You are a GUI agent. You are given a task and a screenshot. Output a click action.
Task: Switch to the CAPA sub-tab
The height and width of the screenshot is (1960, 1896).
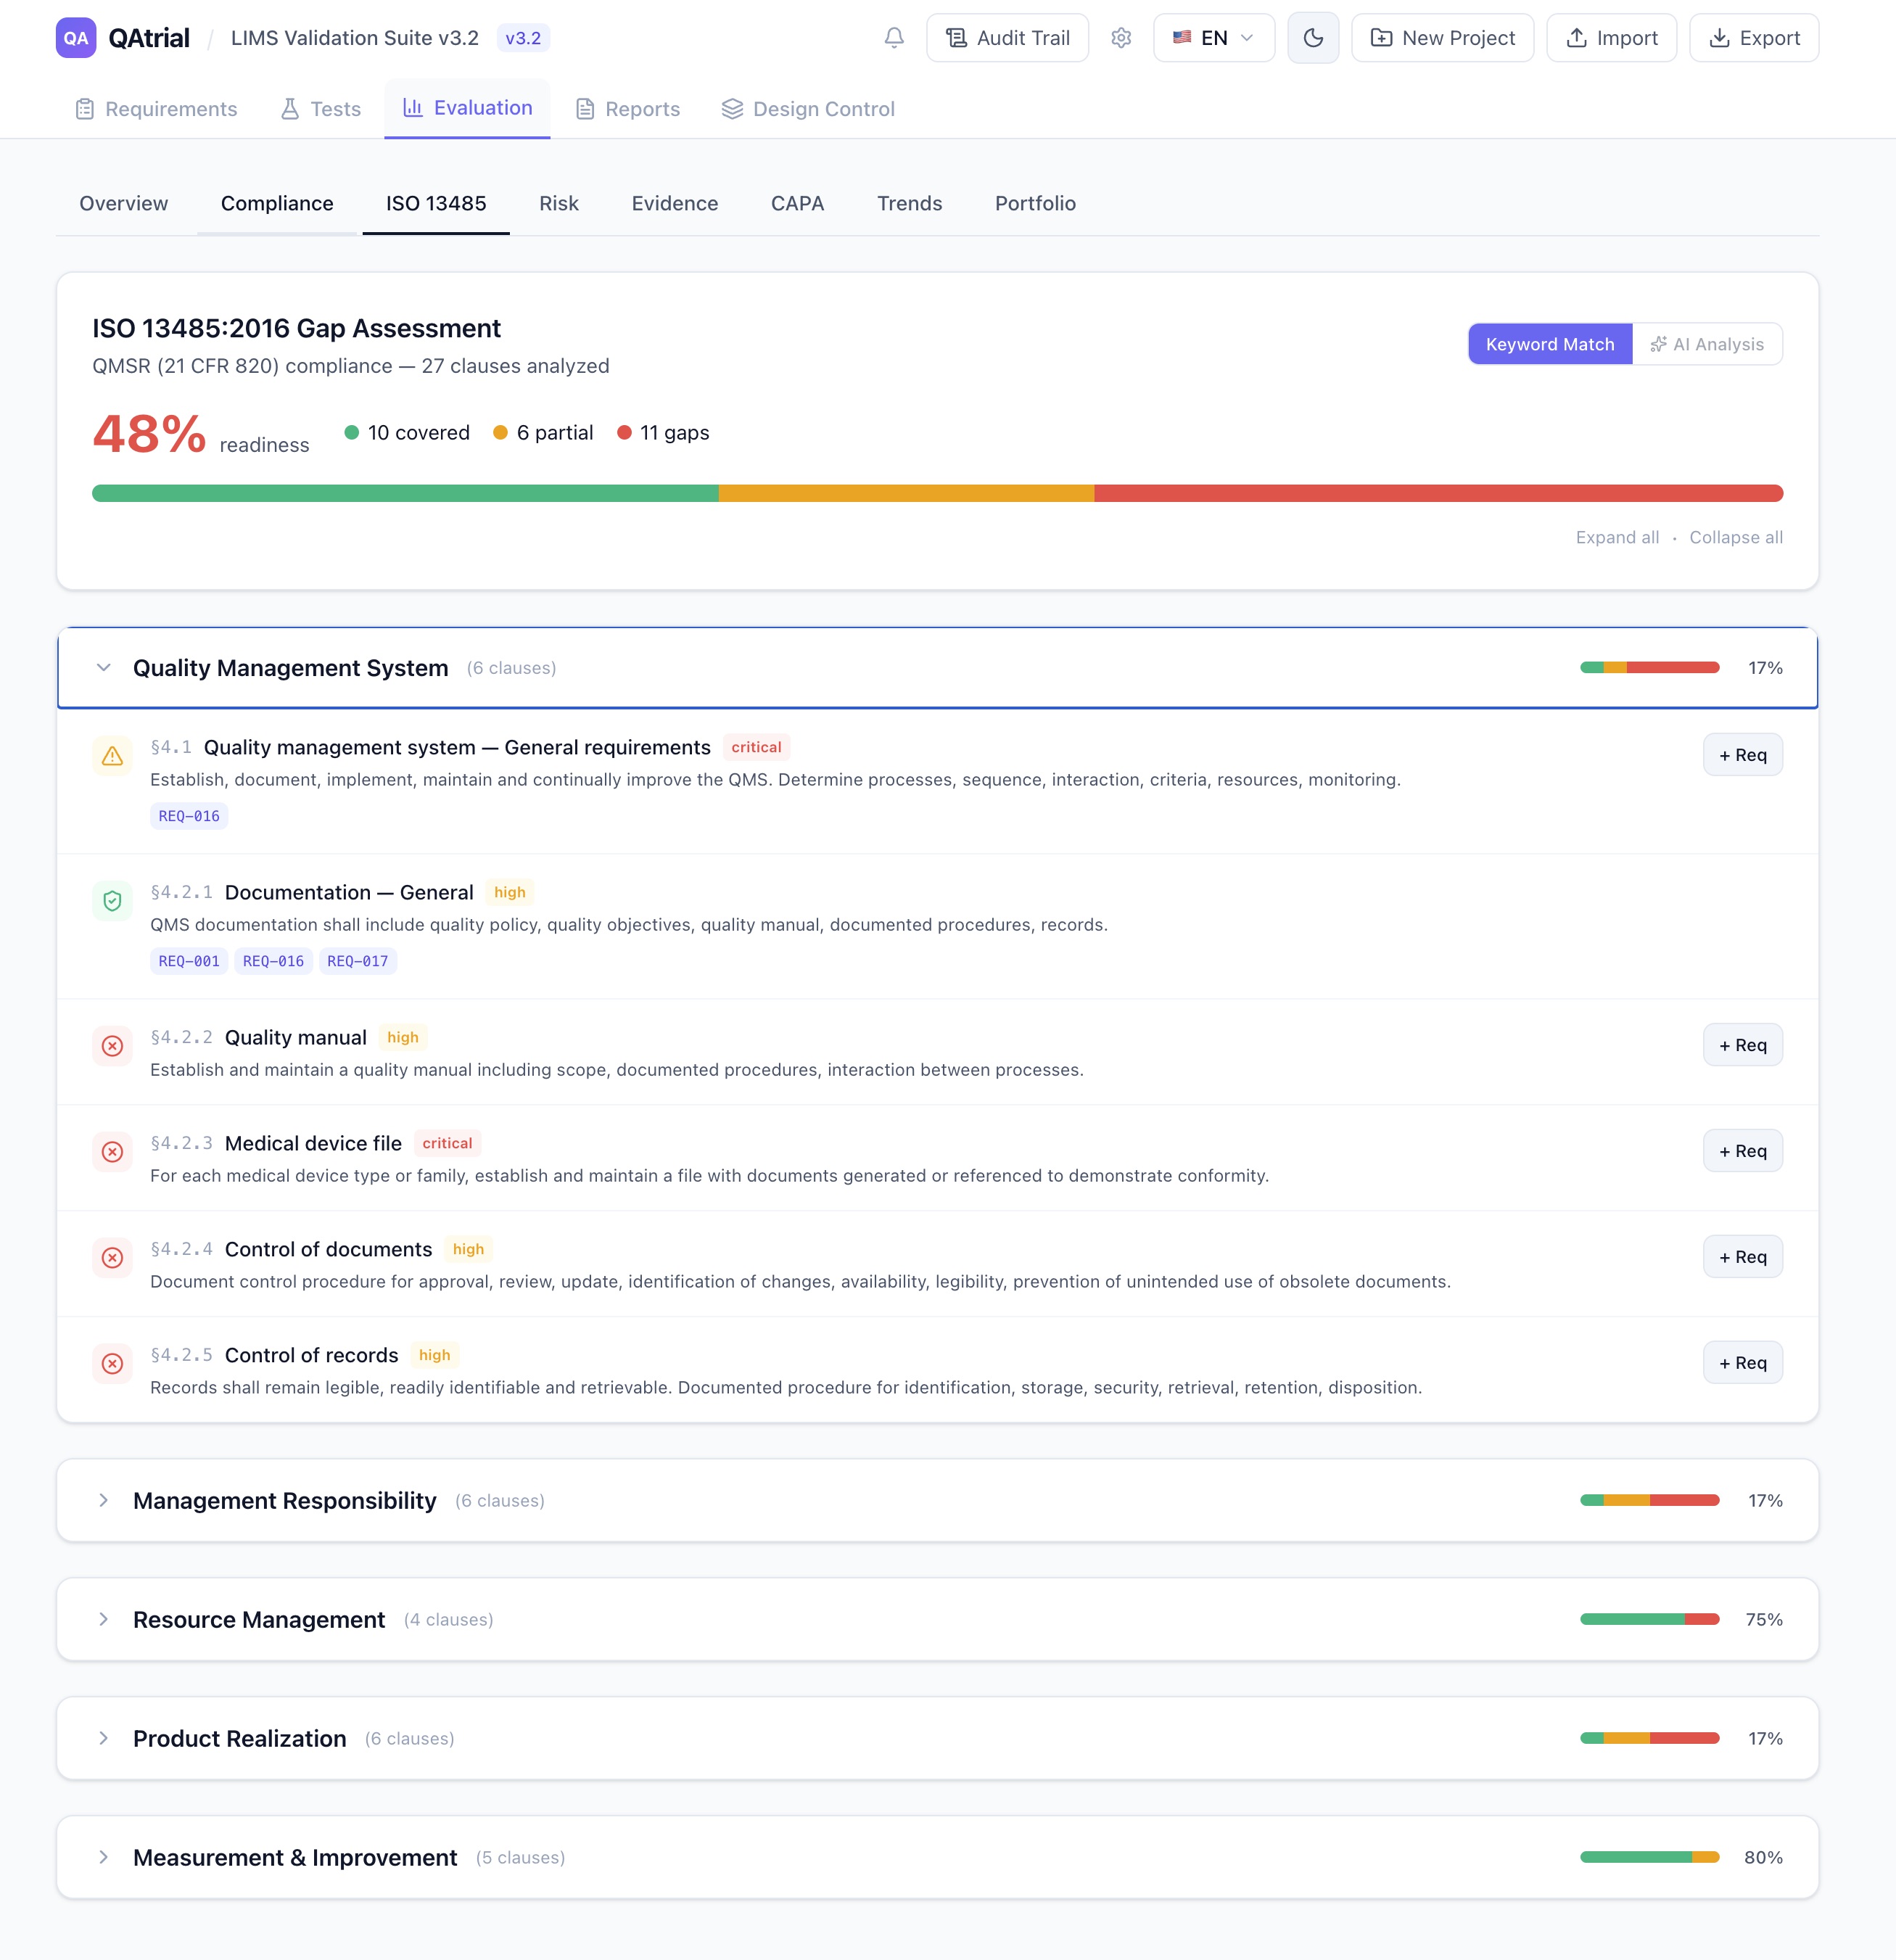797,204
